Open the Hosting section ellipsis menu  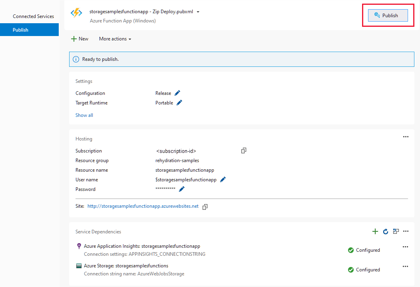point(406,136)
